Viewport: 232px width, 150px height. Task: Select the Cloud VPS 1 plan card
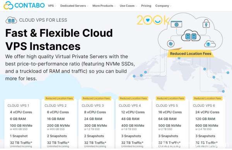(x=22, y=124)
